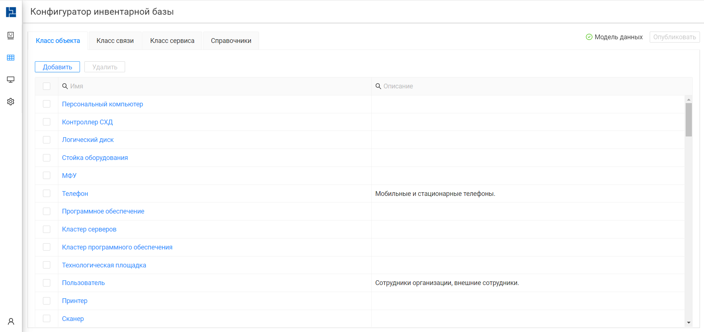Open the Кластер серверов link
Viewport: 704px width, 332px height.
tap(89, 229)
